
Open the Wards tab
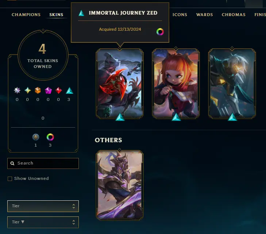(205, 15)
